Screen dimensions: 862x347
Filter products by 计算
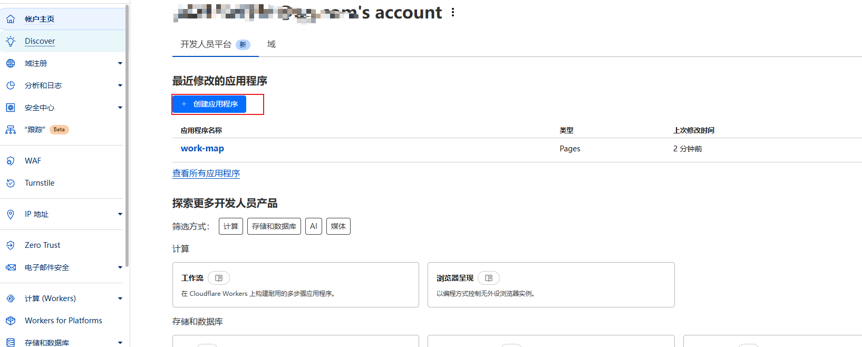click(231, 226)
